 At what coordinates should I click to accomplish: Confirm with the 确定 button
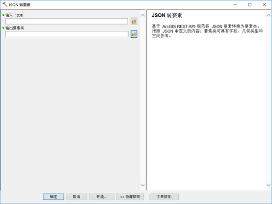54,197
